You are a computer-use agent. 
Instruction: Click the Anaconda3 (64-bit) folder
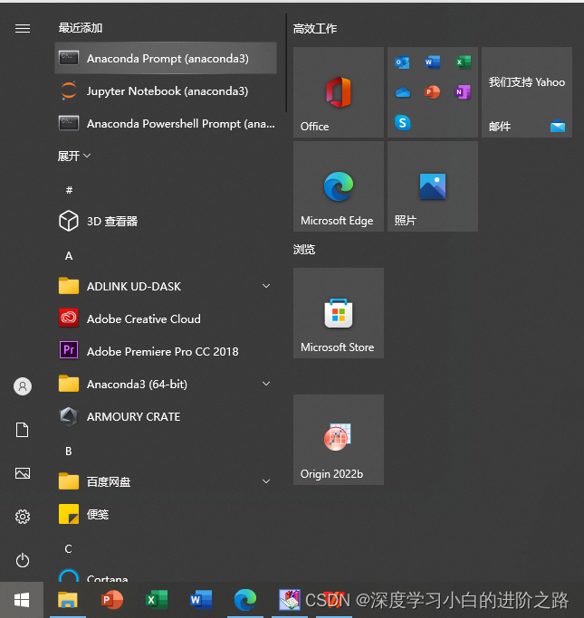(x=166, y=384)
